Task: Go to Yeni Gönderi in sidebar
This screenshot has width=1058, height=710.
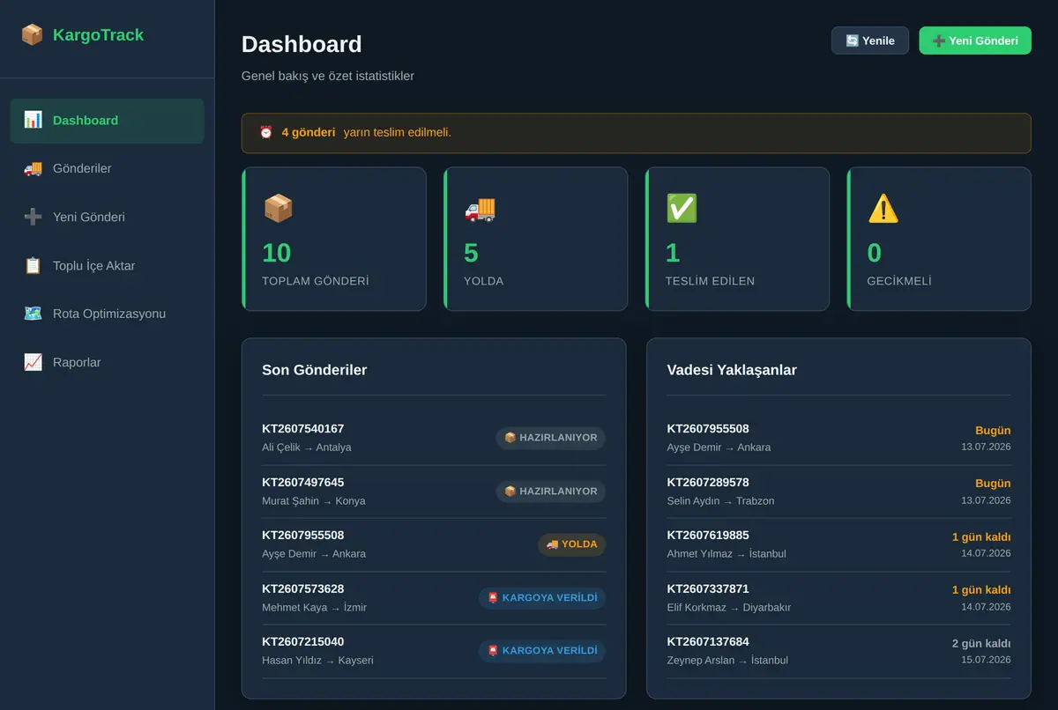Action: pyautogui.click(x=108, y=218)
